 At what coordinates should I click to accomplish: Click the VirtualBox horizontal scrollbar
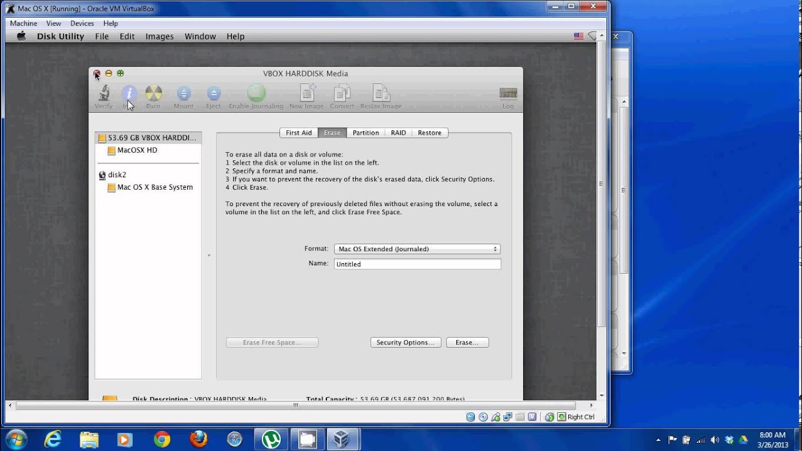(295, 405)
